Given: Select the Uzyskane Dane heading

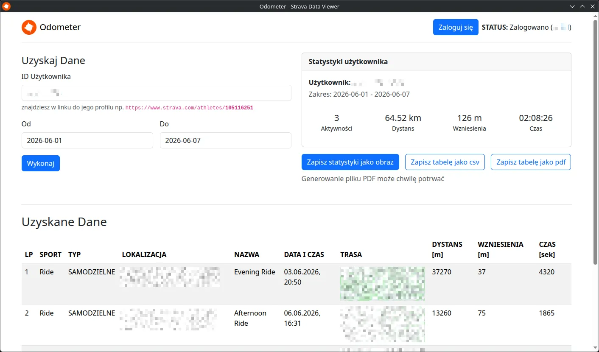Looking at the screenshot, I should [x=64, y=222].
